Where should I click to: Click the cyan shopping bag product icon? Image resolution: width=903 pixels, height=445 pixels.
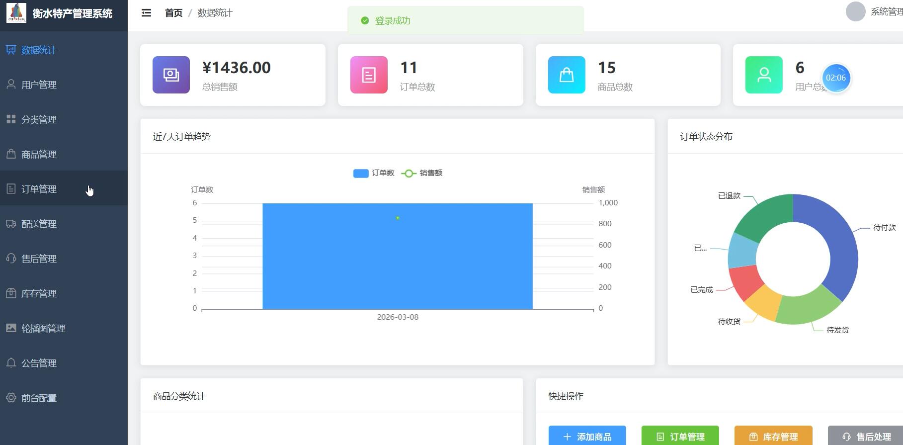coord(567,75)
